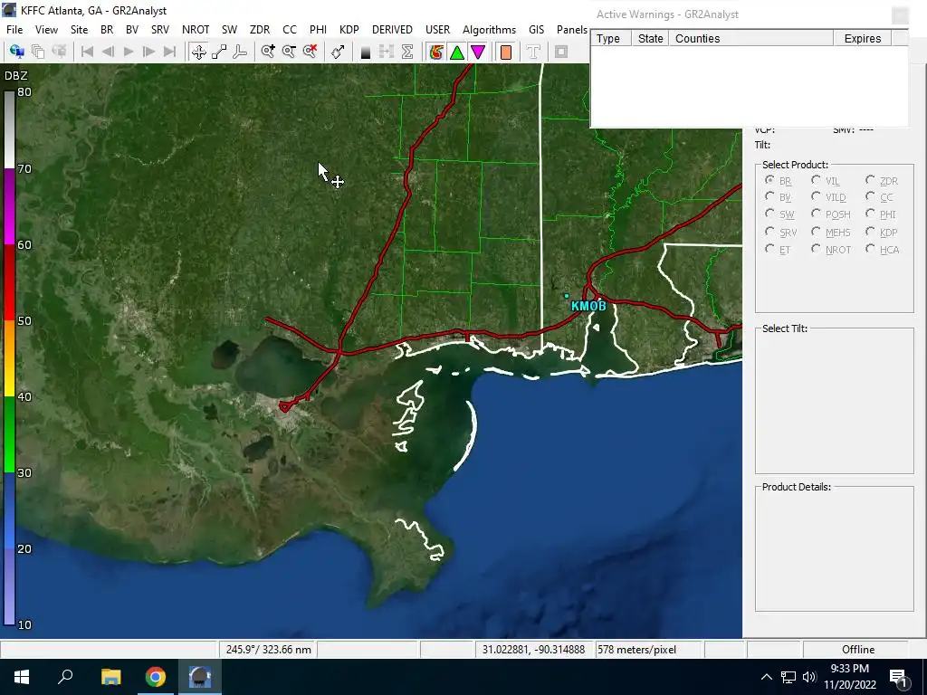Click the zoom out magnifier icon
Viewport: 927px width, 695px height.
pyautogui.click(x=289, y=52)
